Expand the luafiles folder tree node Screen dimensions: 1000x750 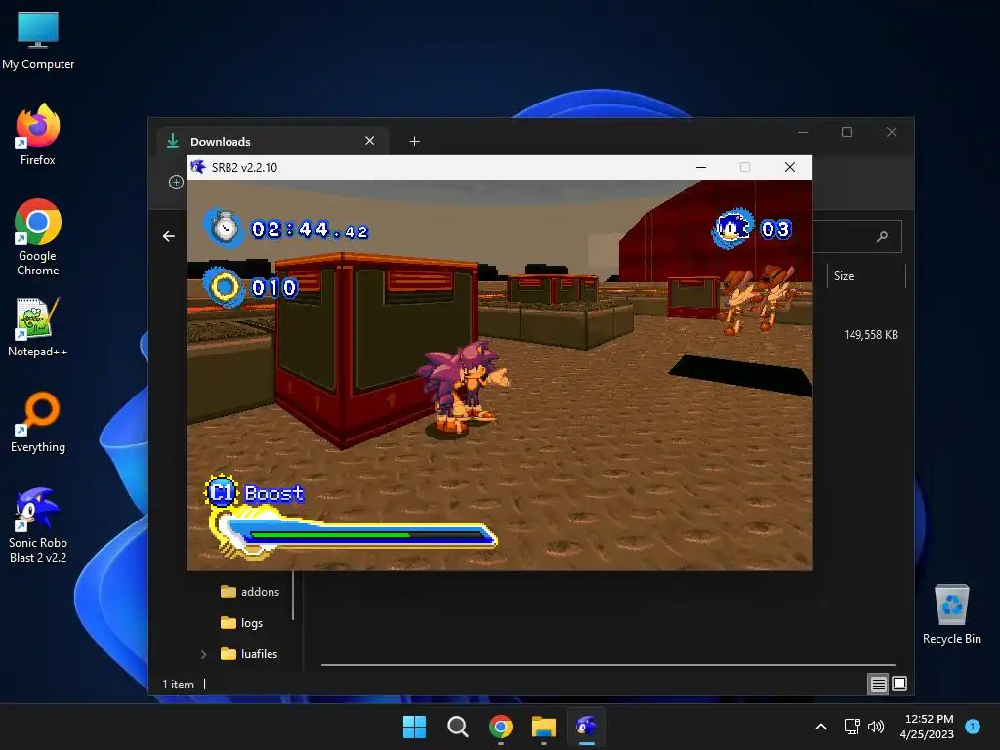[203, 654]
